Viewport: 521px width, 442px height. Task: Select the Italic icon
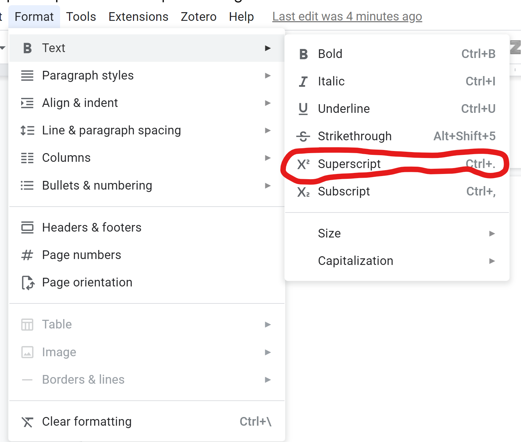click(x=303, y=81)
